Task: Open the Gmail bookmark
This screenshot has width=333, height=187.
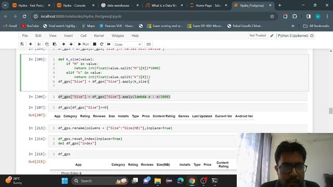Action: point(10,26)
